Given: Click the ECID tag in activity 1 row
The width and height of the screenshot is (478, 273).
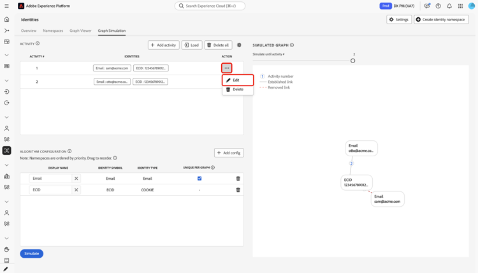Looking at the screenshot, I should (x=151, y=68).
